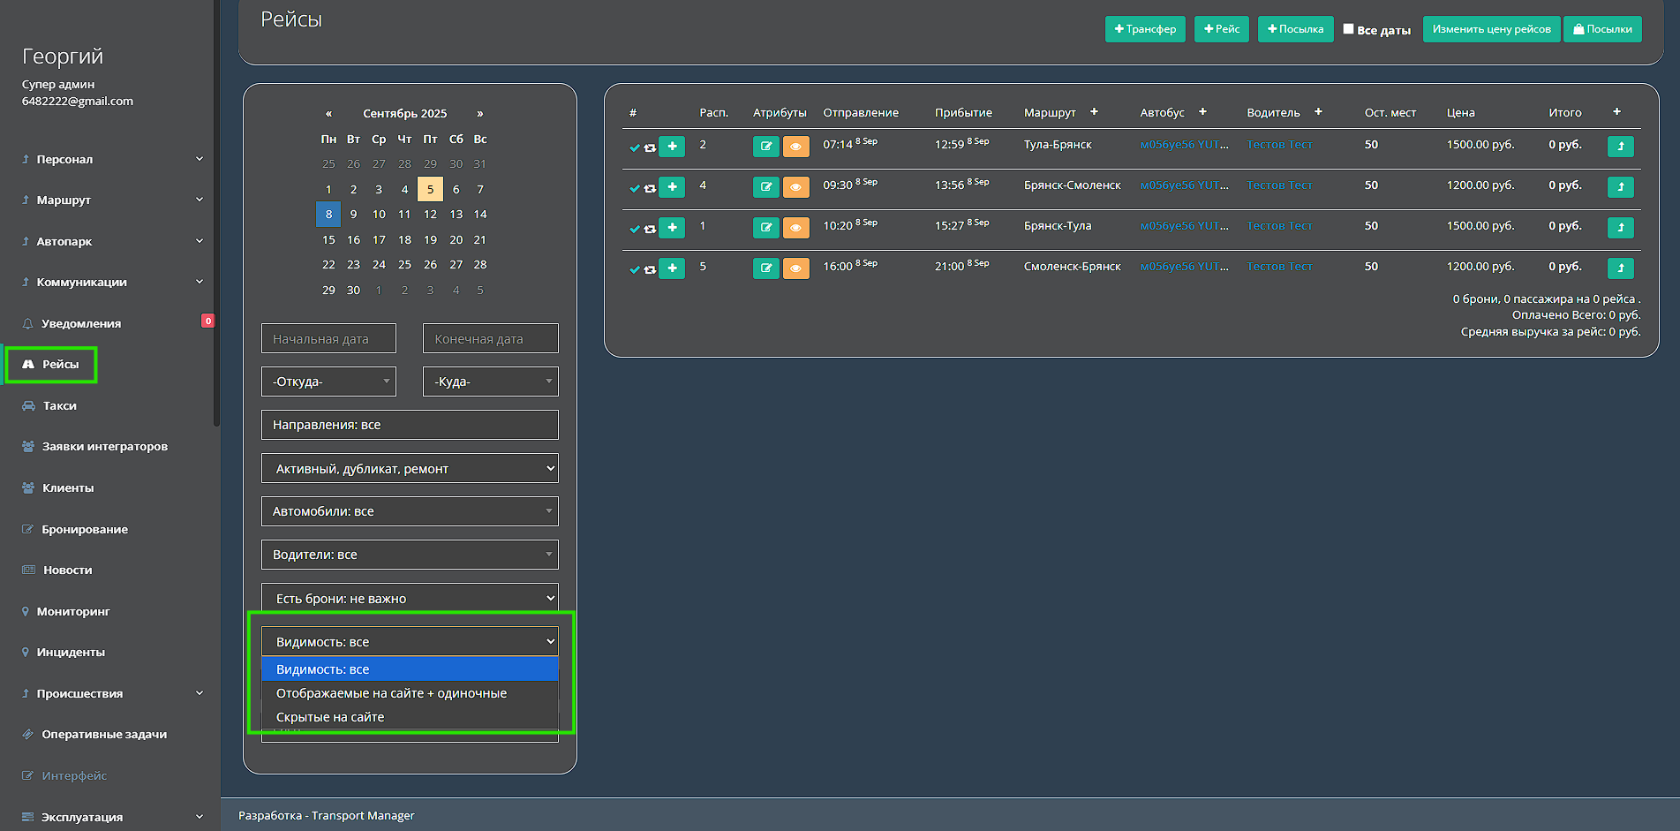Screen dimensions: 1680x831
Task: Toggle eye visibility for Смоленск-Брянск trip
Action: click(795, 268)
